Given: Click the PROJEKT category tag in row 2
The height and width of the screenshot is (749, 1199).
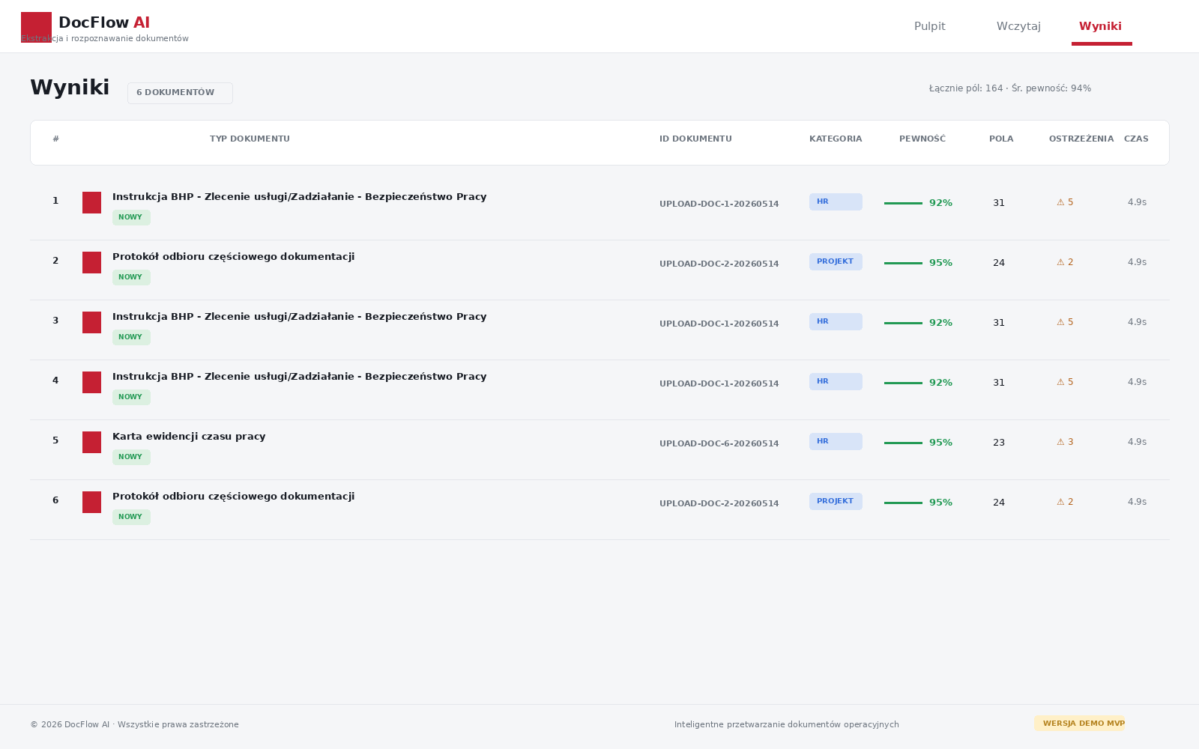Looking at the screenshot, I should point(836,261).
